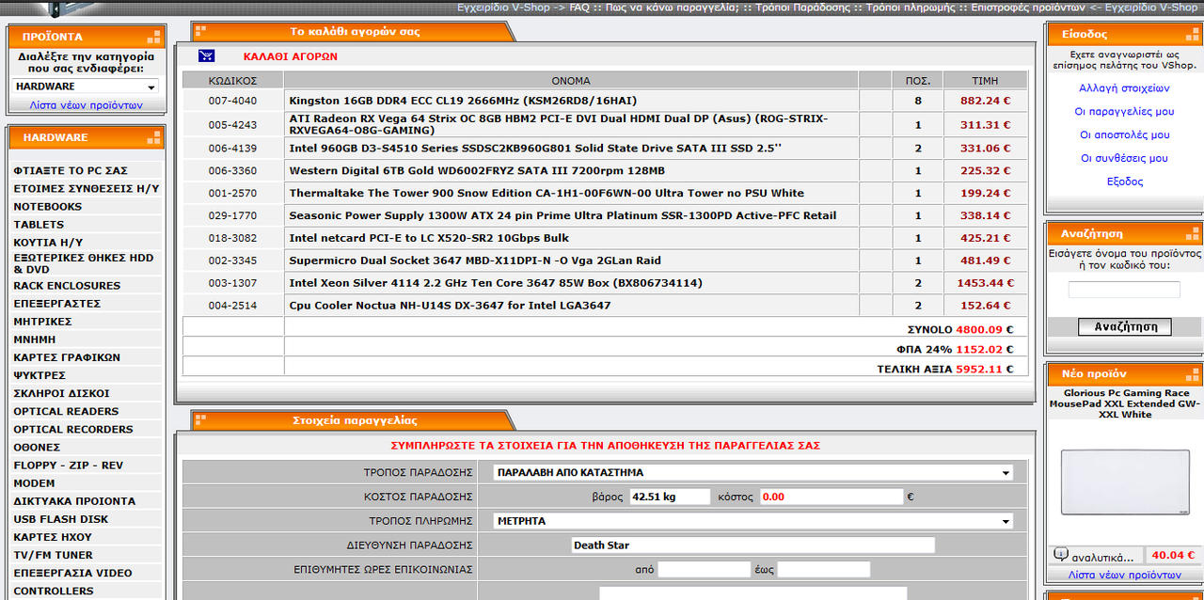This screenshot has width=1204, height=600.
Task: Open Οι παραγγελίες μου orders link
Action: (1124, 111)
